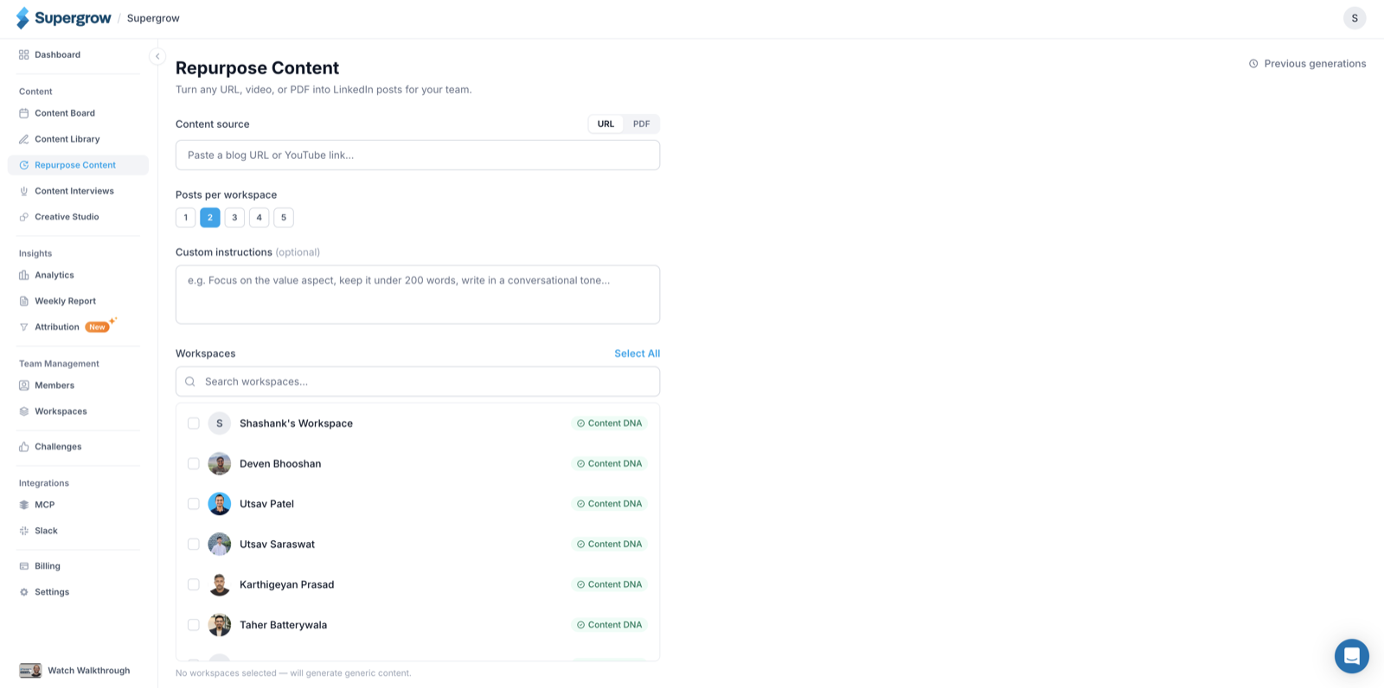This screenshot has width=1384, height=688.
Task: Click the Attribution funnel icon
Action: click(x=24, y=327)
